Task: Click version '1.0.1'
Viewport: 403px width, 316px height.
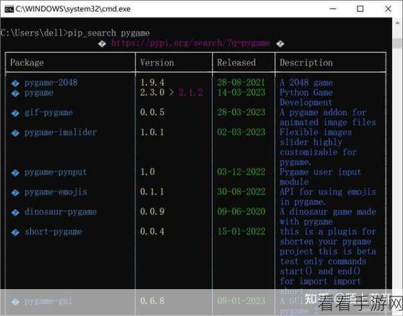Action: [x=152, y=132]
